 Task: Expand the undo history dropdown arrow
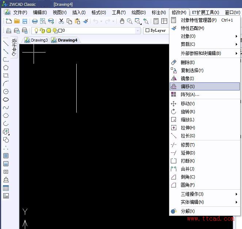(x=101, y=21)
